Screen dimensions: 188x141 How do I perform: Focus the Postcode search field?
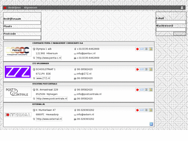tap(22, 38)
